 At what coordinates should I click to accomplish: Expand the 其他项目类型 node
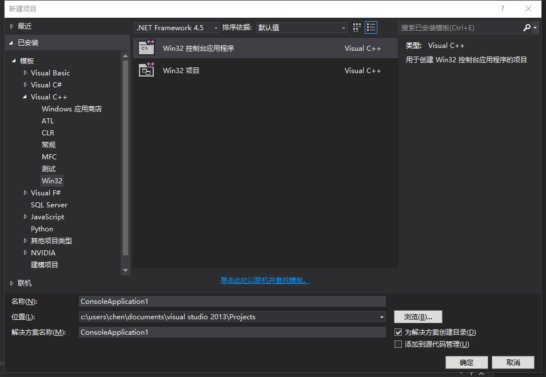(x=25, y=240)
